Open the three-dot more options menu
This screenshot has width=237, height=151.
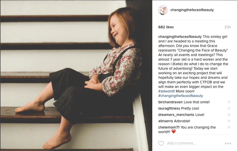coord(228,143)
